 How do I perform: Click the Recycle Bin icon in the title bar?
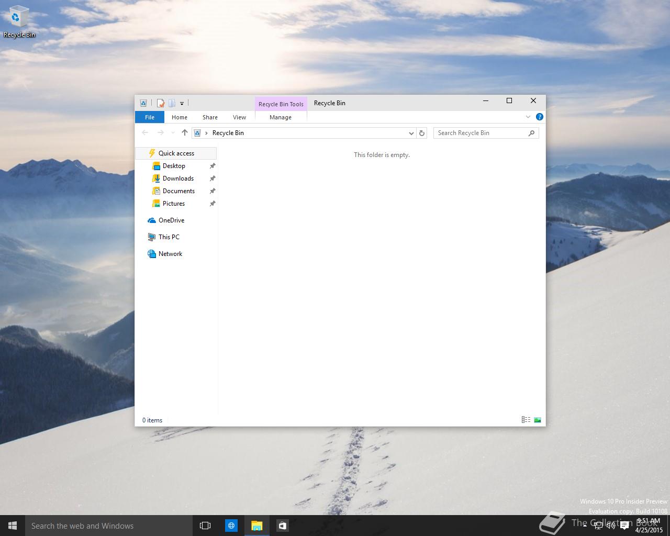(x=143, y=103)
